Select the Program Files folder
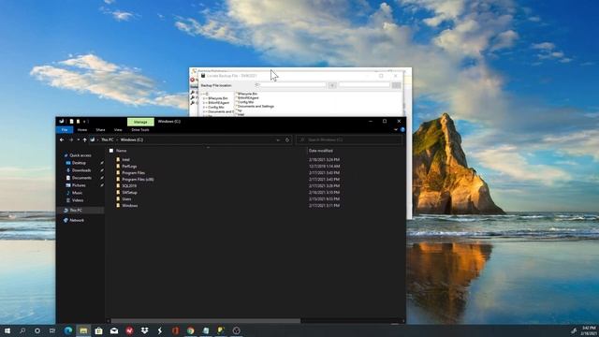599x337 pixels. click(133, 172)
